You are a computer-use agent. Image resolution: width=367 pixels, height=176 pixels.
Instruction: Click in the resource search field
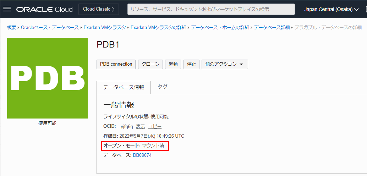click(211, 9)
